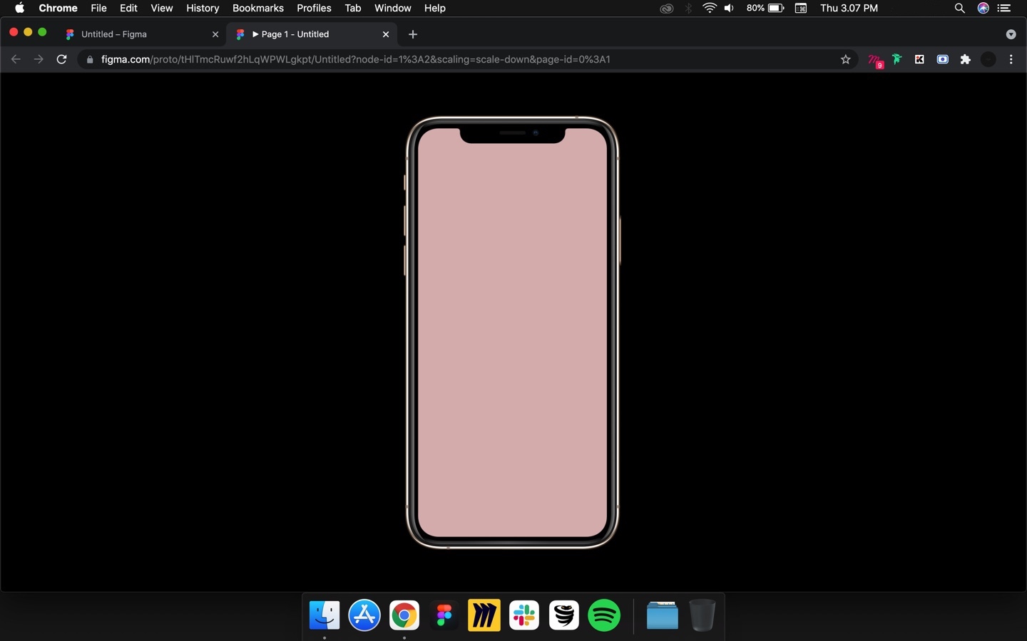This screenshot has width=1027, height=641.
Task: Open the History menu
Action: 203,8
